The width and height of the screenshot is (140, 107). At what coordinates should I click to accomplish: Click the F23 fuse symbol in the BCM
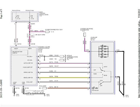tap(16, 17)
